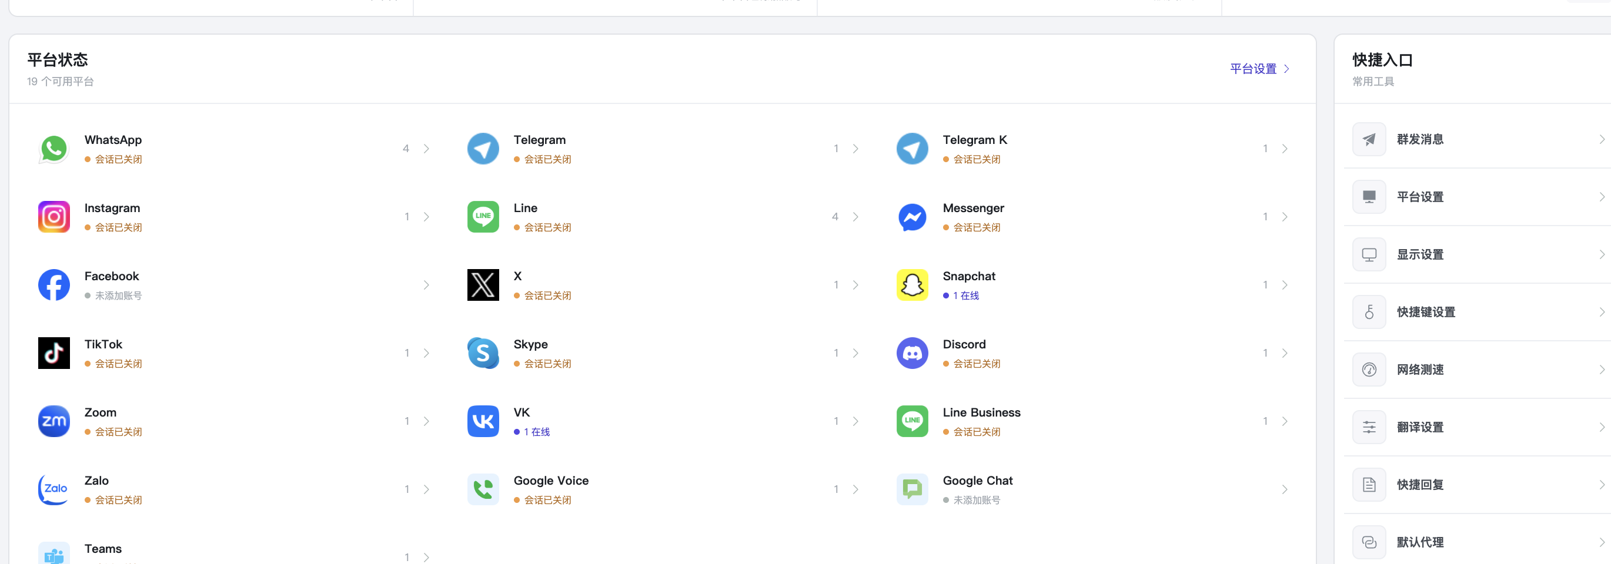Screen dimensions: 1611x564
Task: Click the TikTok icon
Action: 54,353
